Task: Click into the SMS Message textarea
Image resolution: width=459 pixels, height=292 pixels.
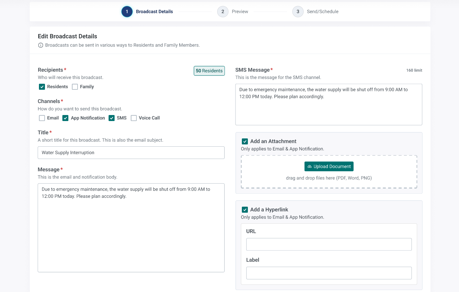Action: [329, 105]
